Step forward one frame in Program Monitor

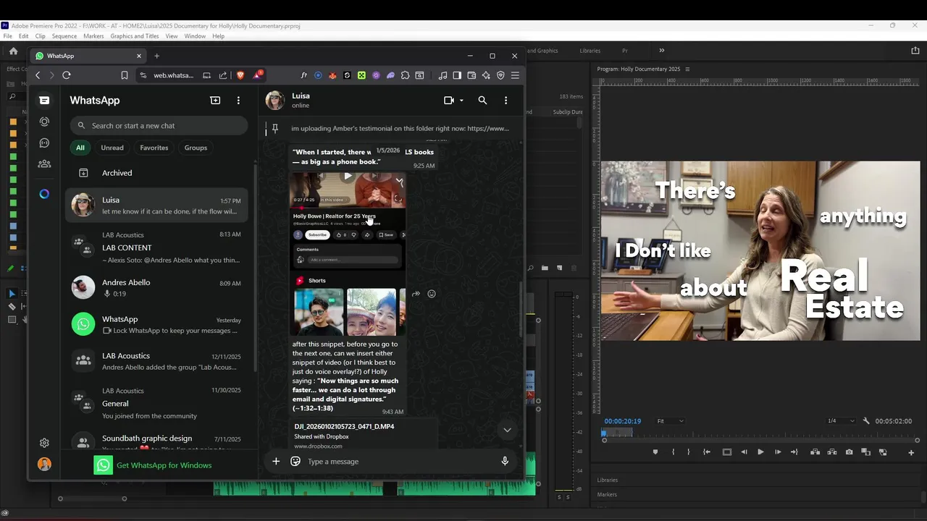pos(778,452)
